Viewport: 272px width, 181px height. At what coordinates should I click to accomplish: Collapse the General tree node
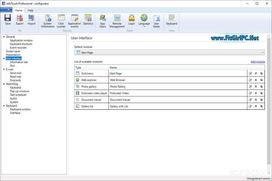tap(3, 37)
